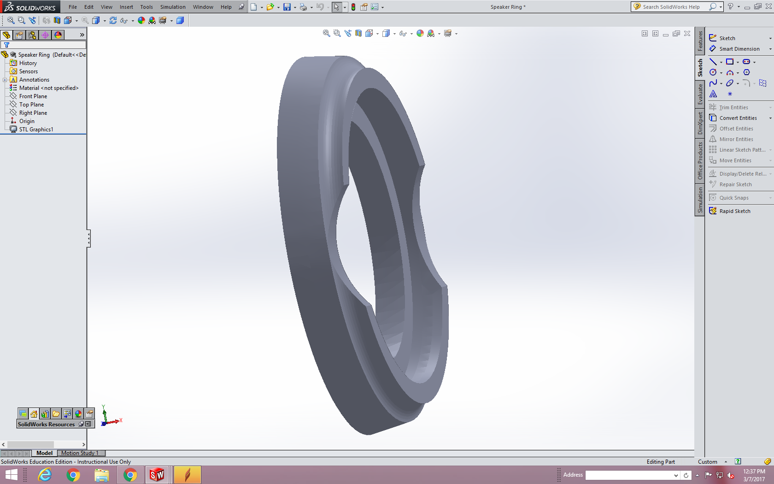Select the Mirror Entities tool

click(732, 139)
